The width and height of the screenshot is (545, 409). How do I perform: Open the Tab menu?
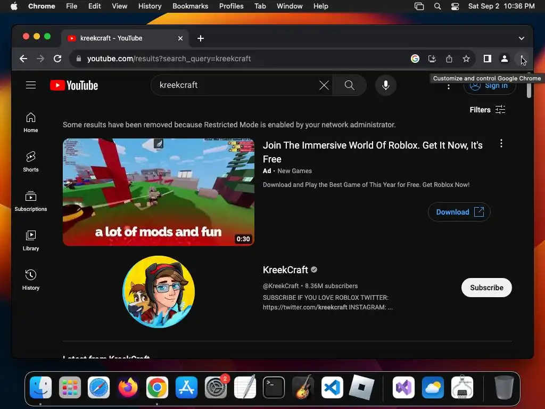click(x=260, y=6)
